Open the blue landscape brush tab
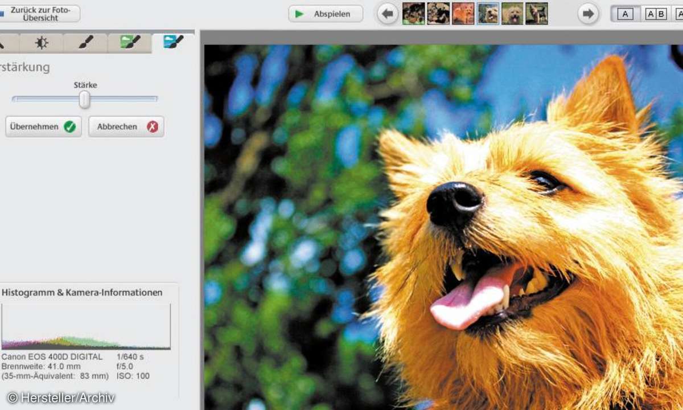 [x=173, y=42]
